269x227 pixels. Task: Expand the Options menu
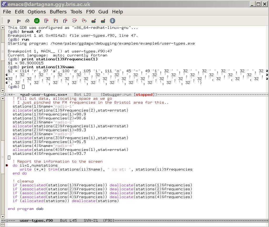(37, 12)
